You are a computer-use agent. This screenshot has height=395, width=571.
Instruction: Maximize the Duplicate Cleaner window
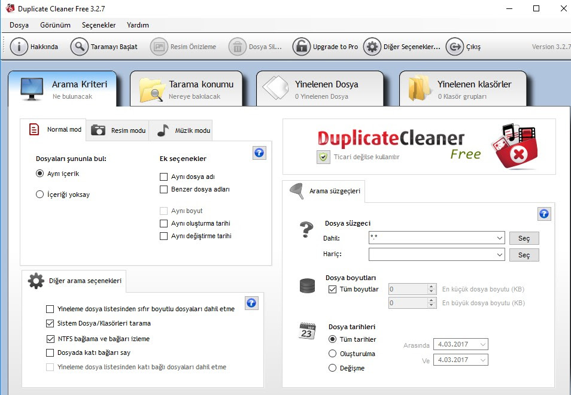pos(536,8)
